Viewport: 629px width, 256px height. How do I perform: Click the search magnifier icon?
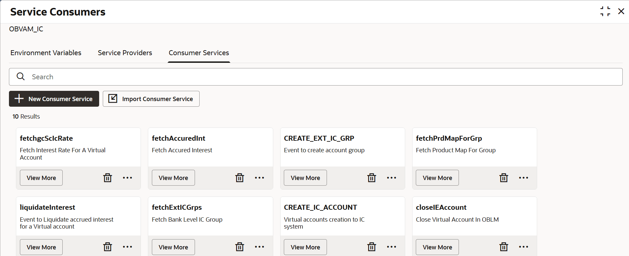click(x=21, y=77)
